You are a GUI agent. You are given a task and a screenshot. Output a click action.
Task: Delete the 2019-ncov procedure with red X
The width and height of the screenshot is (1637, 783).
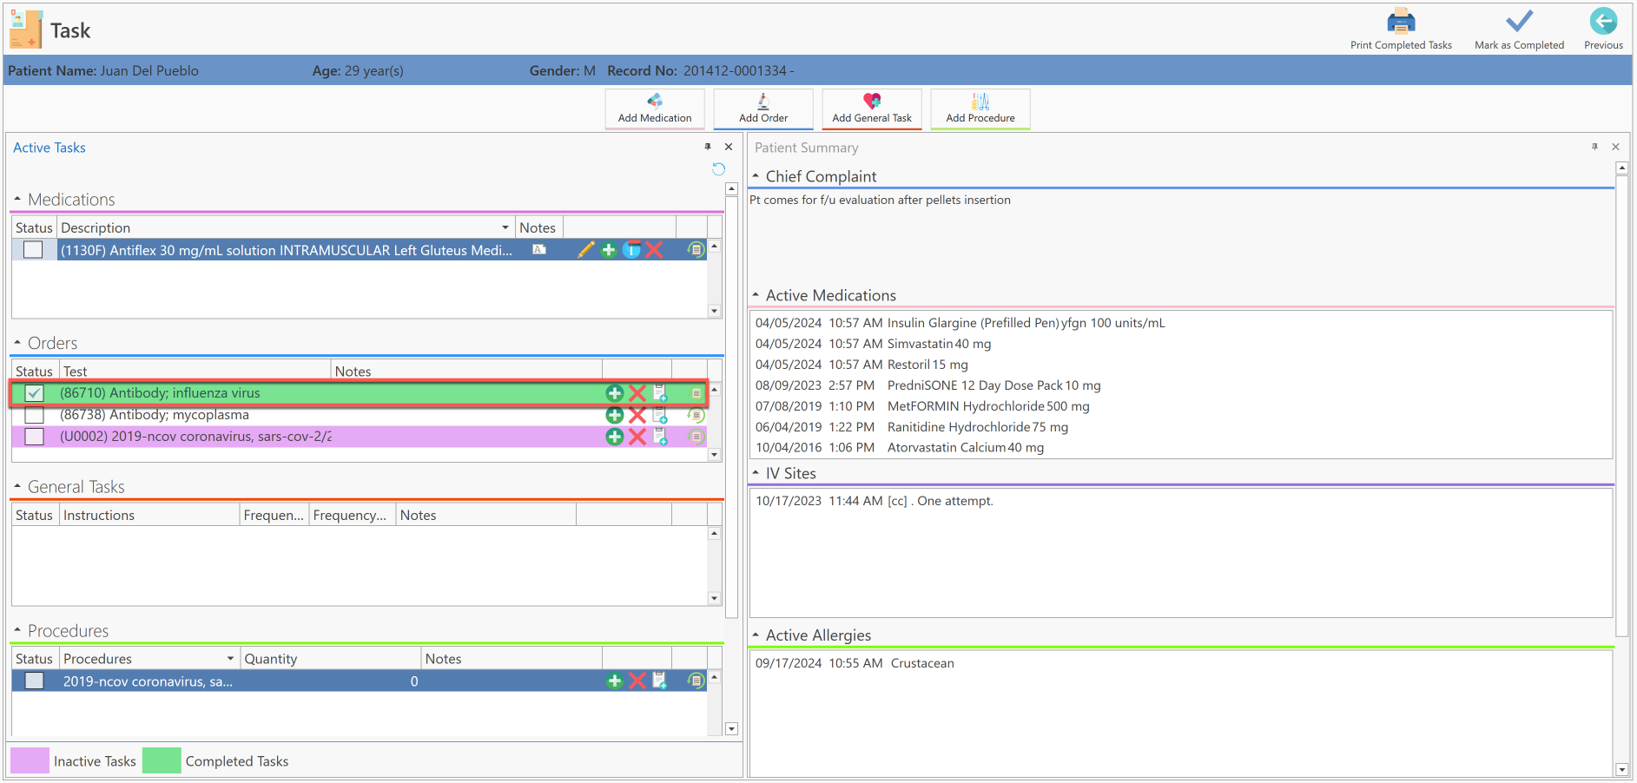point(637,681)
